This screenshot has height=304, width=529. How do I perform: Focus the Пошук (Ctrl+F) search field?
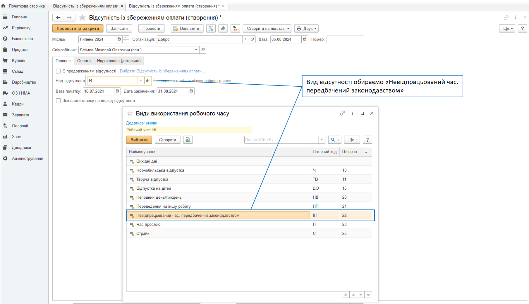tap(281, 140)
